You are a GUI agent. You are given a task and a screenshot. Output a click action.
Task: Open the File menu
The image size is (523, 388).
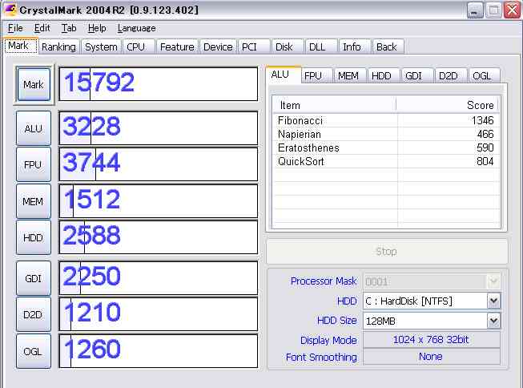tap(15, 28)
